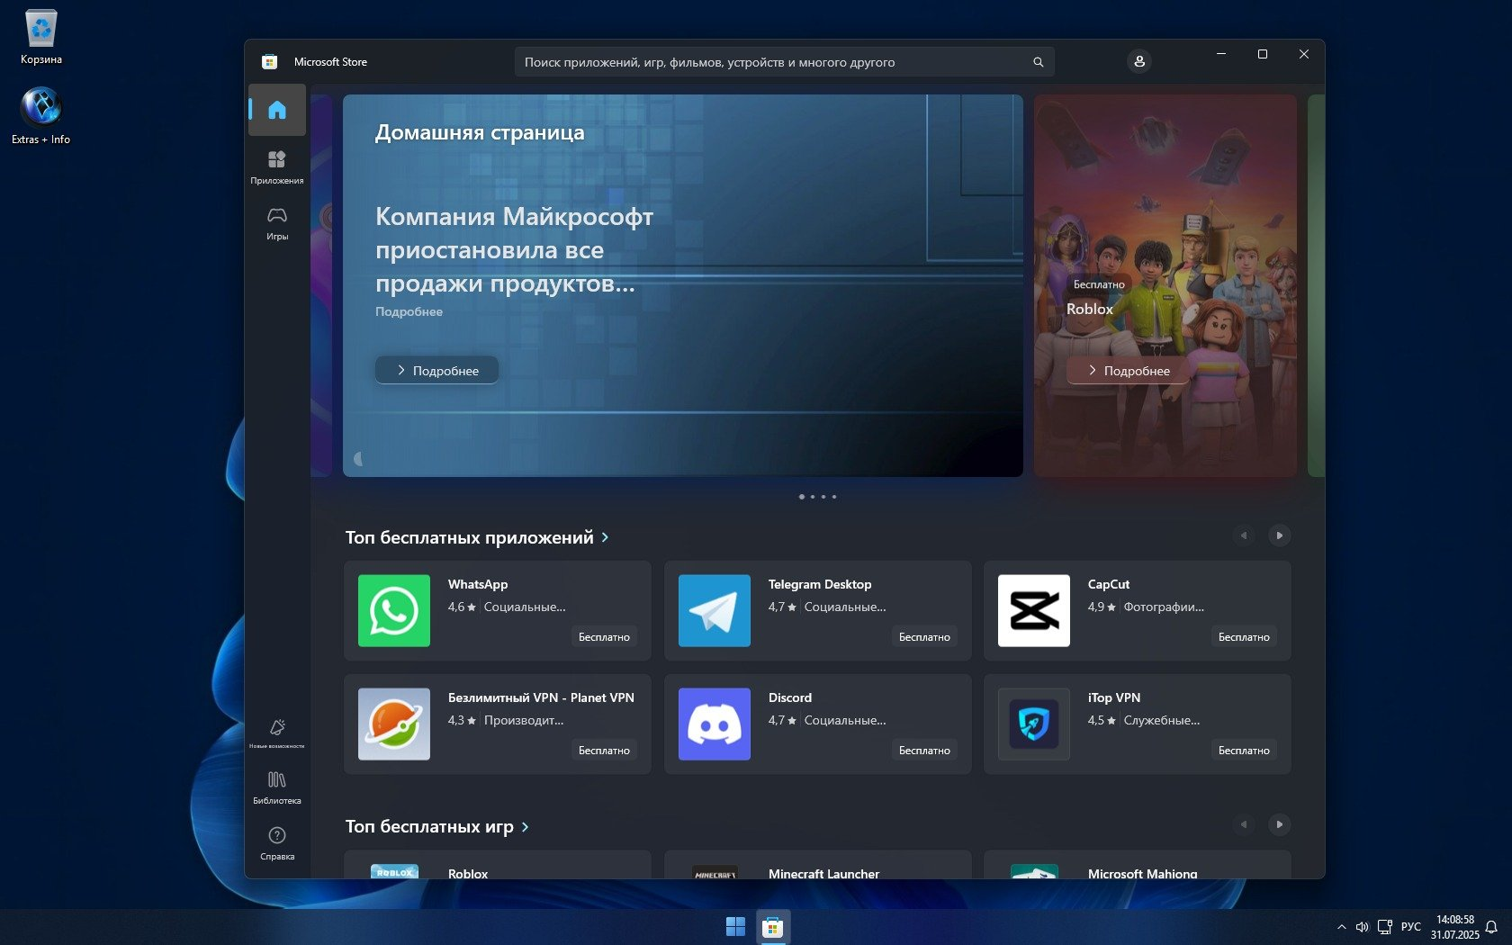Open the WhatsApp app icon
This screenshot has width=1512, height=945.
(x=393, y=610)
